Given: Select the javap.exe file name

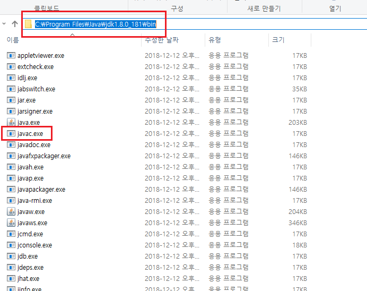Looking at the screenshot, I should 30,178.
